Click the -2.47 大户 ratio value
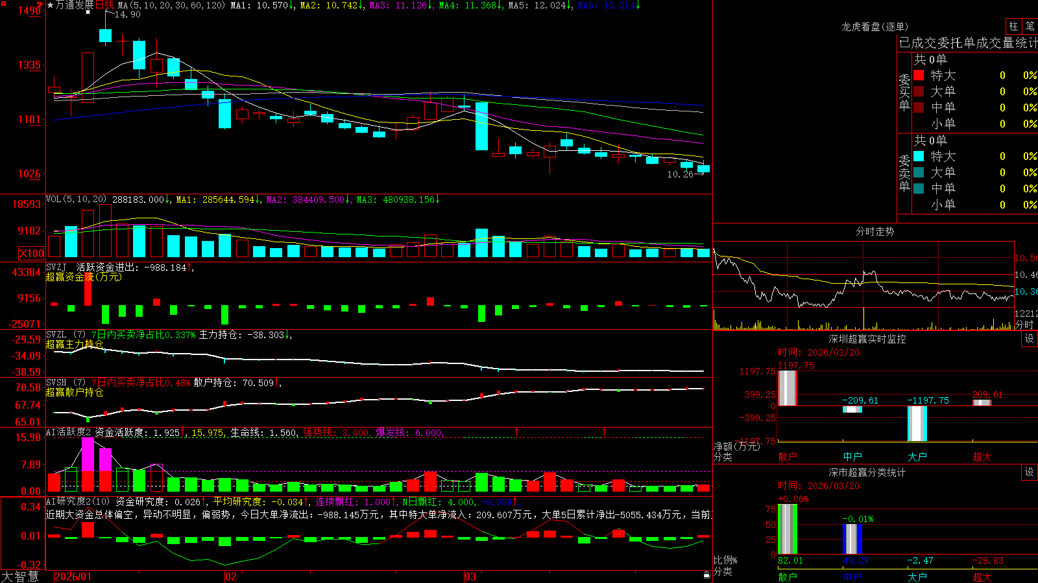This screenshot has height=583, width=1038. click(920, 560)
